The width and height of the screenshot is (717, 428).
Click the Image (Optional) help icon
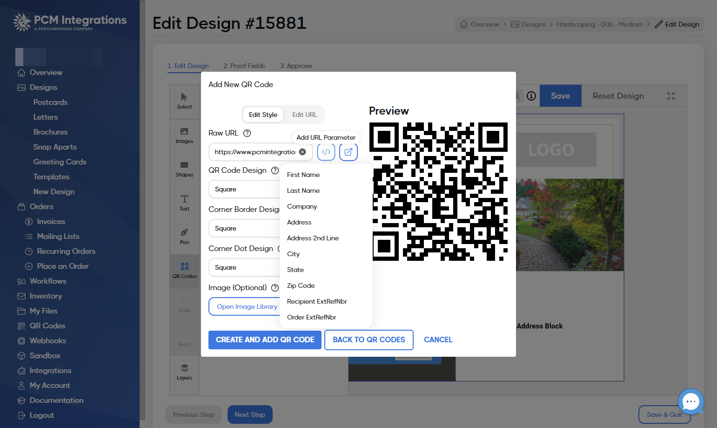pos(275,288)
